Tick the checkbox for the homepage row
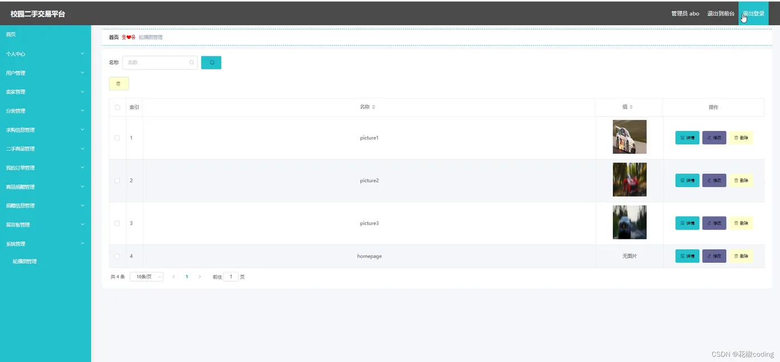Image resolution: width=780 pixels, height=362 pixels. coord(118,256)
